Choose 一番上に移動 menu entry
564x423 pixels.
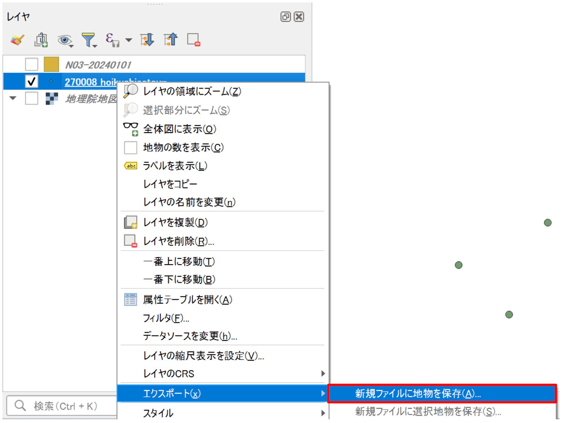point(222,262)
